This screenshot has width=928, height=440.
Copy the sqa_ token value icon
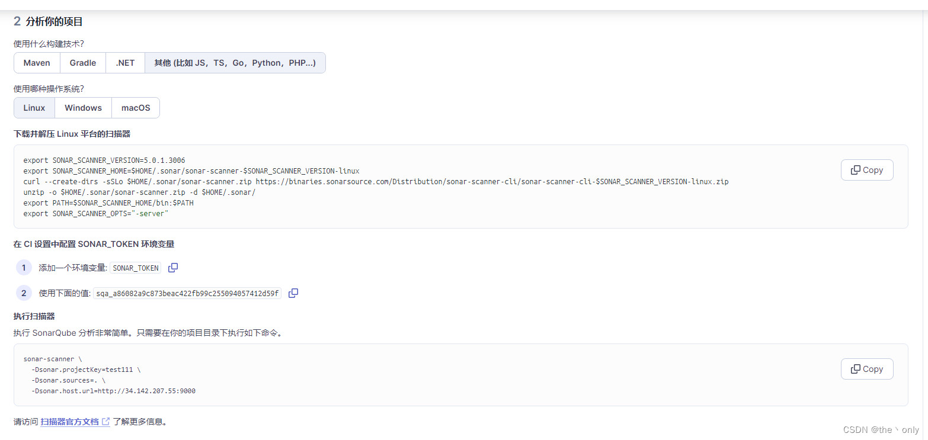[x=293, y=293]
